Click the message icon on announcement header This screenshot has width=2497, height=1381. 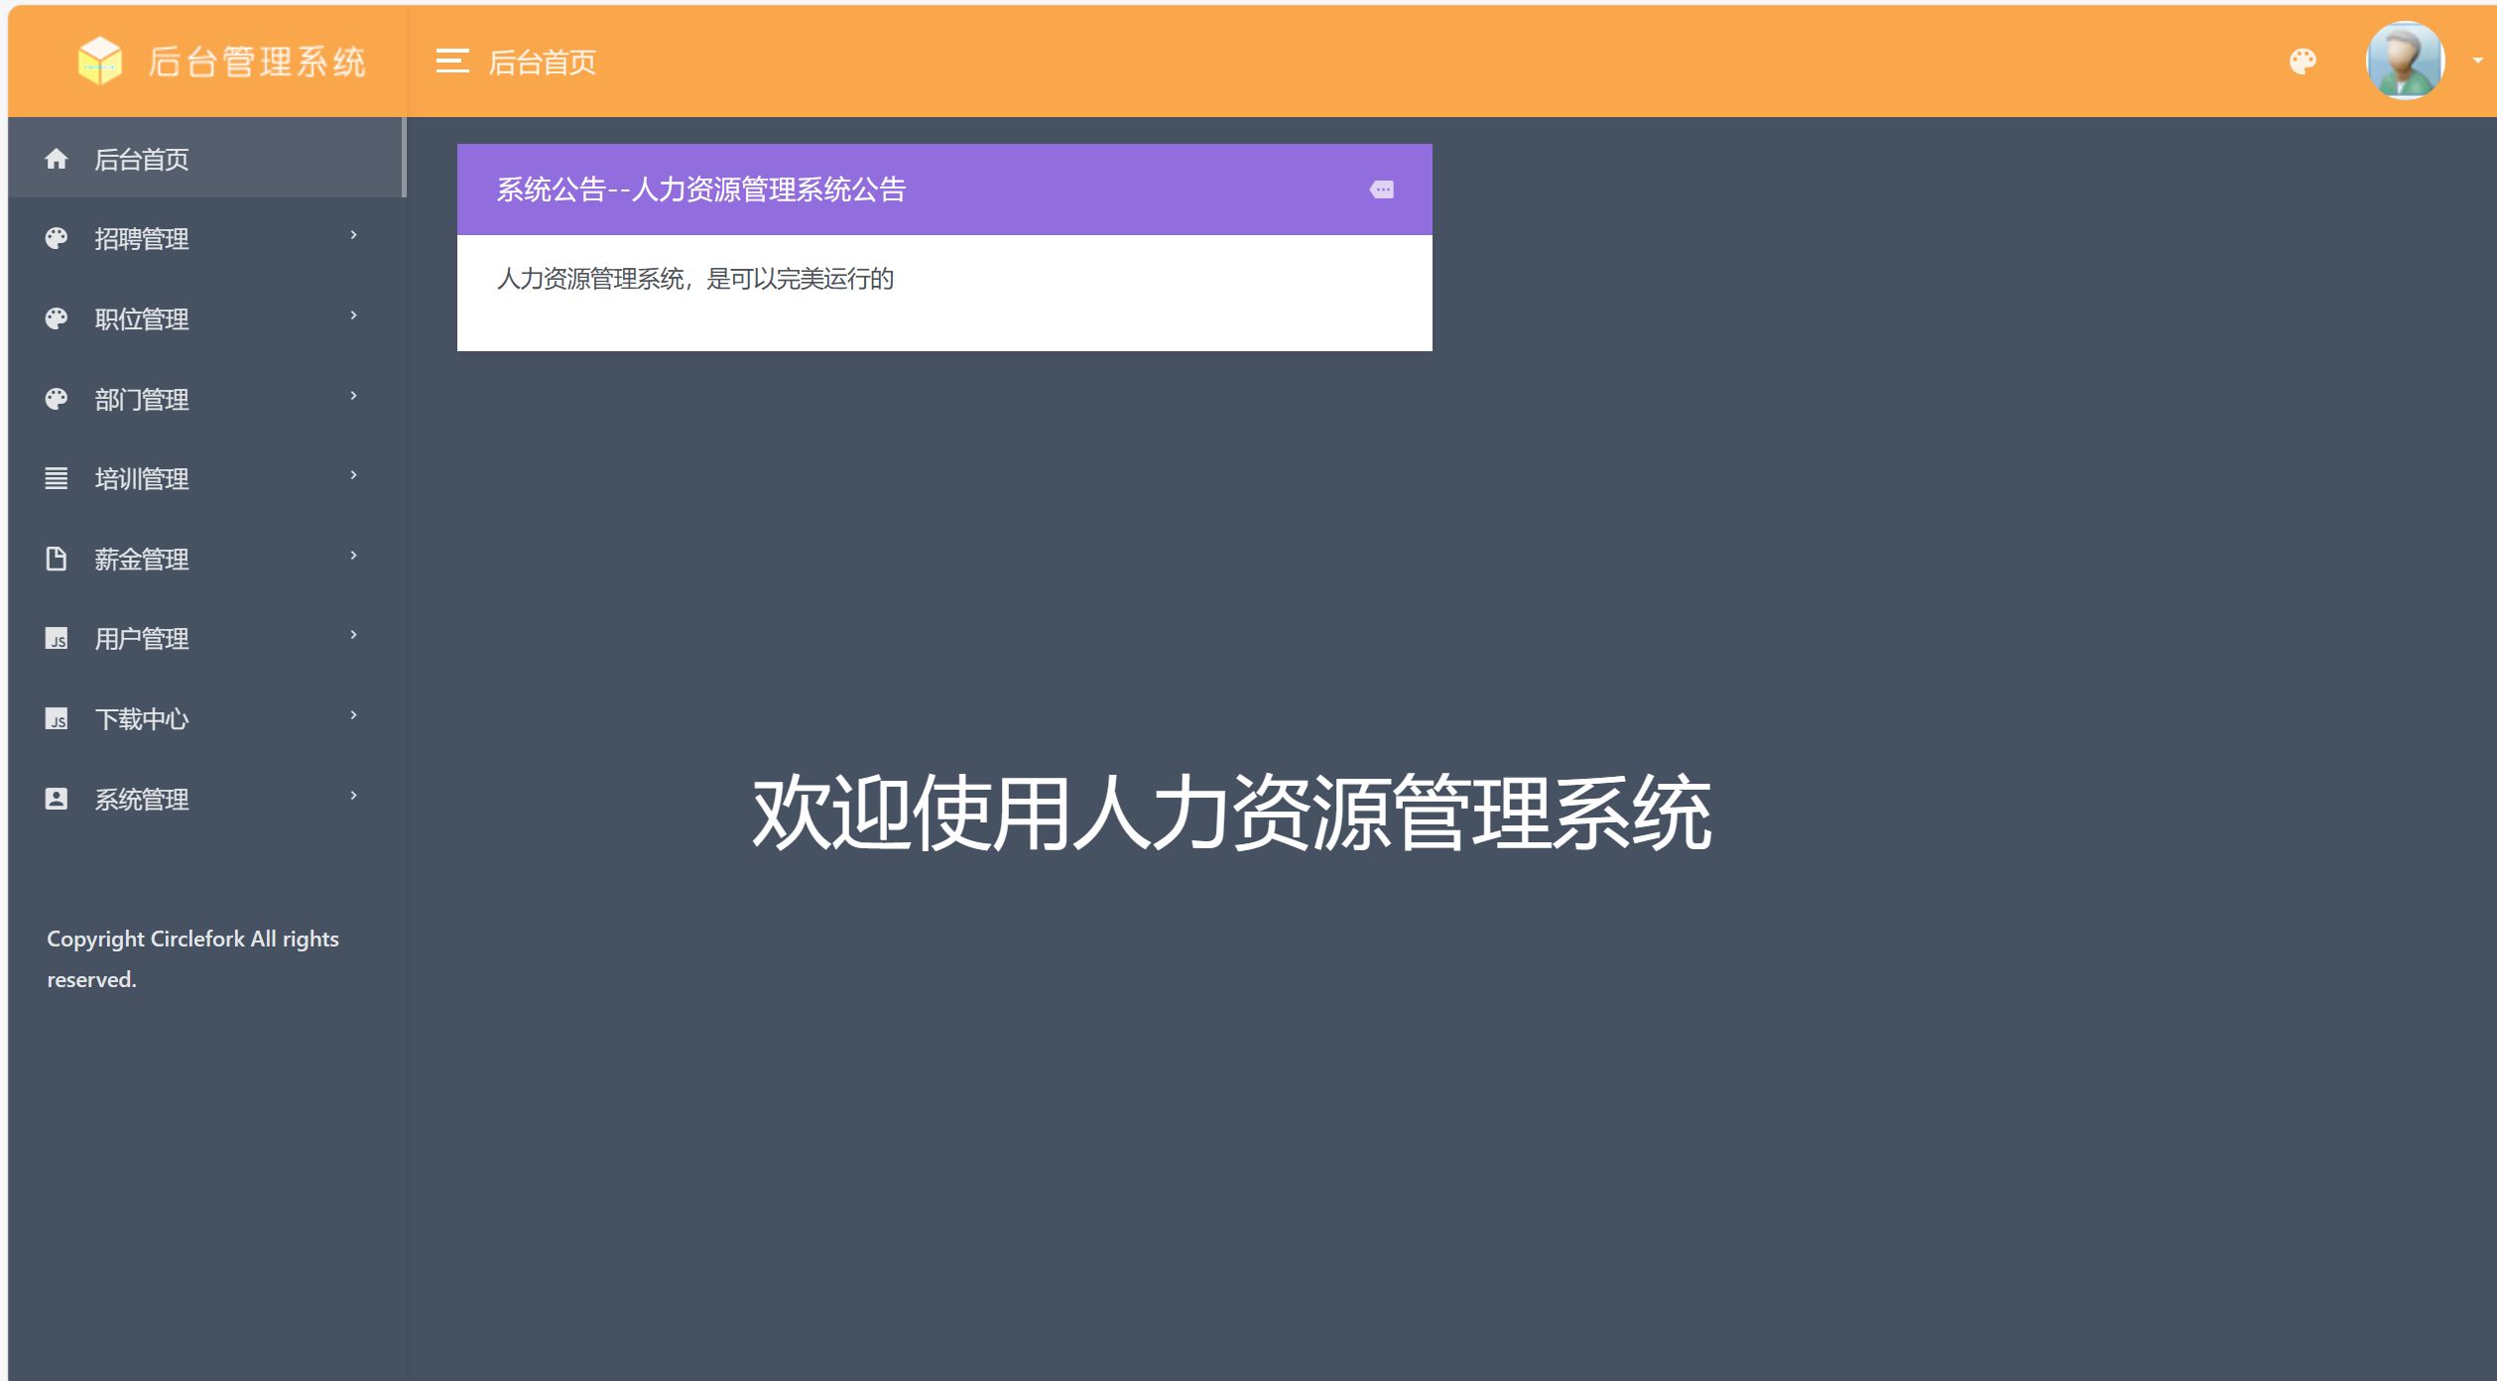(x=1382, y=189)
